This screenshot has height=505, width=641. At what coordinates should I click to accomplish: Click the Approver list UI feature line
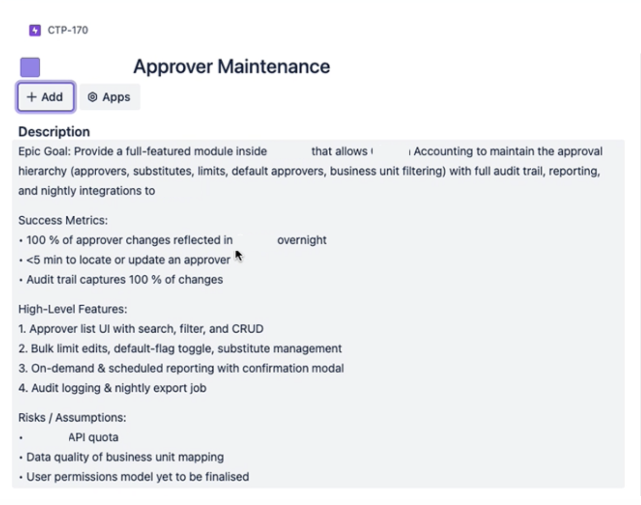141,329
